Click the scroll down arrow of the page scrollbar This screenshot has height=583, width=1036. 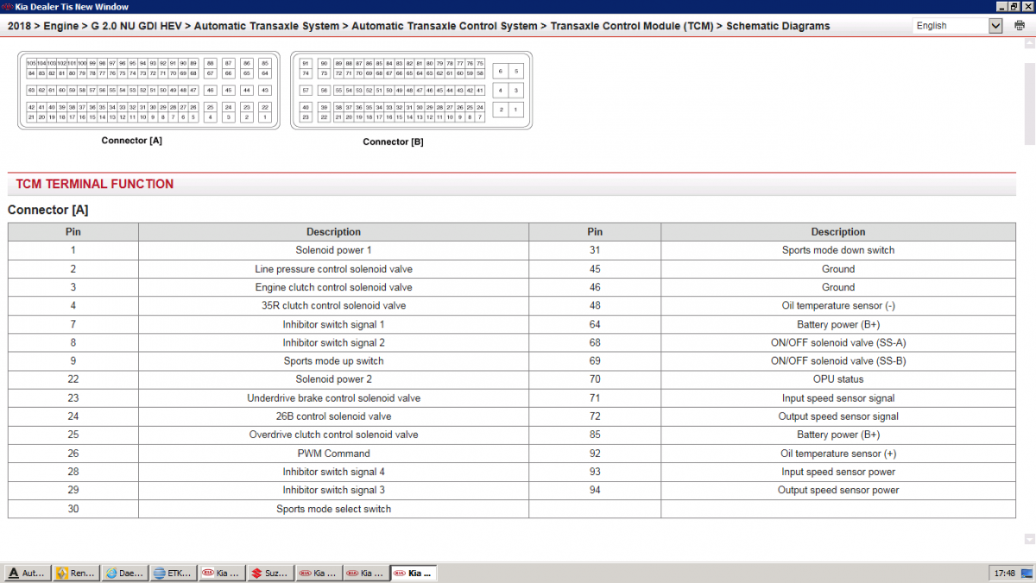coord(1029,539)
